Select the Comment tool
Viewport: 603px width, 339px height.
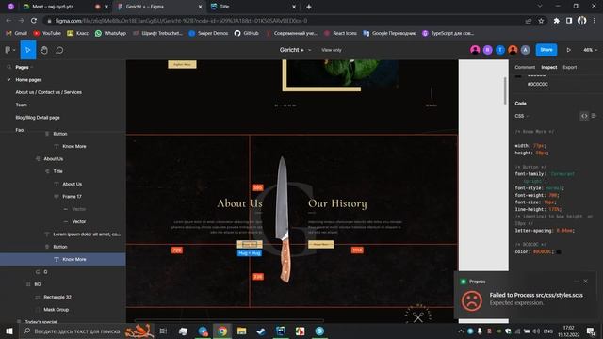point(59,50)
